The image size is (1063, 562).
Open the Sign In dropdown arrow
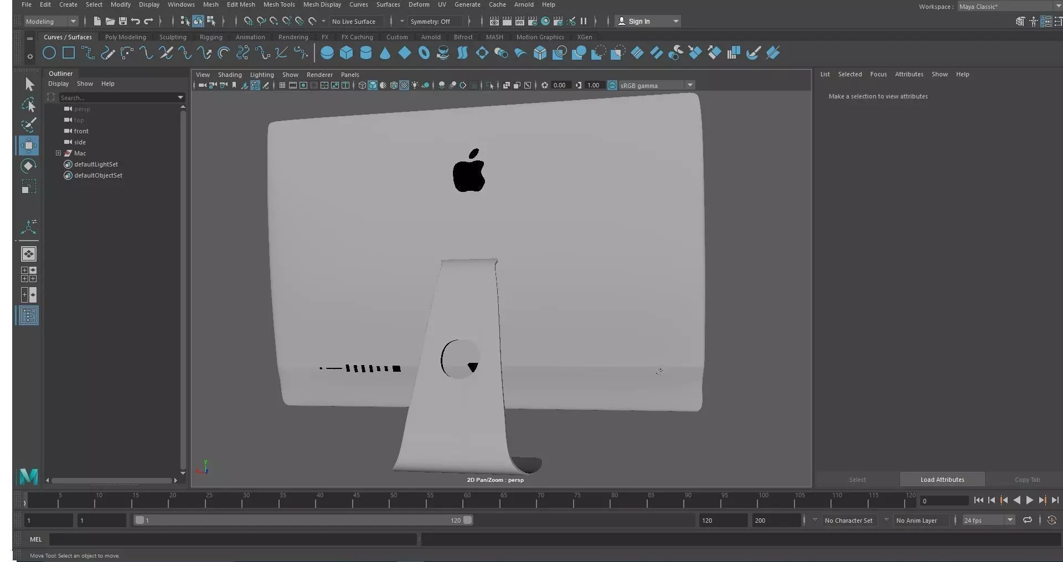[x=675, y=21]
